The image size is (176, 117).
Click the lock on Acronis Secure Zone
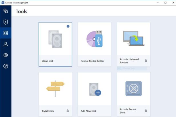click(x=146, y=111)
